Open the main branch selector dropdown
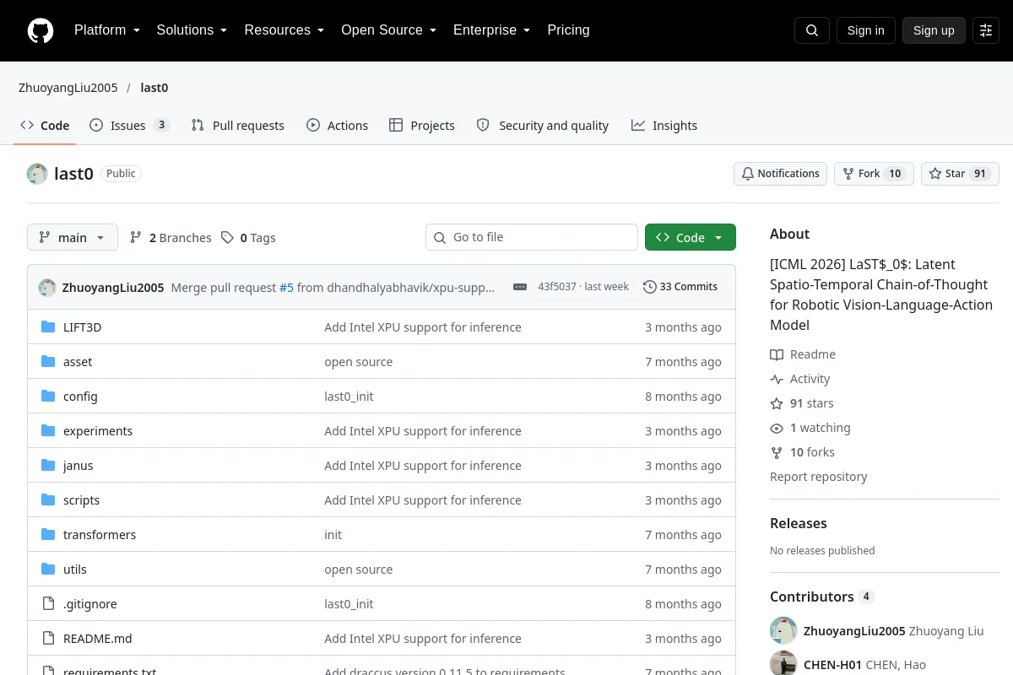 [73, 238]
